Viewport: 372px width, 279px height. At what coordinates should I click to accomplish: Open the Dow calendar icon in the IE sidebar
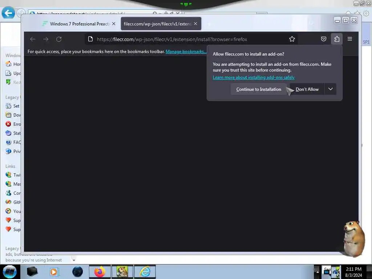(x=8, y=115)
